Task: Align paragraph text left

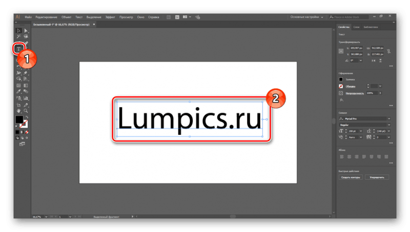Action: click(x=342, y=157)
